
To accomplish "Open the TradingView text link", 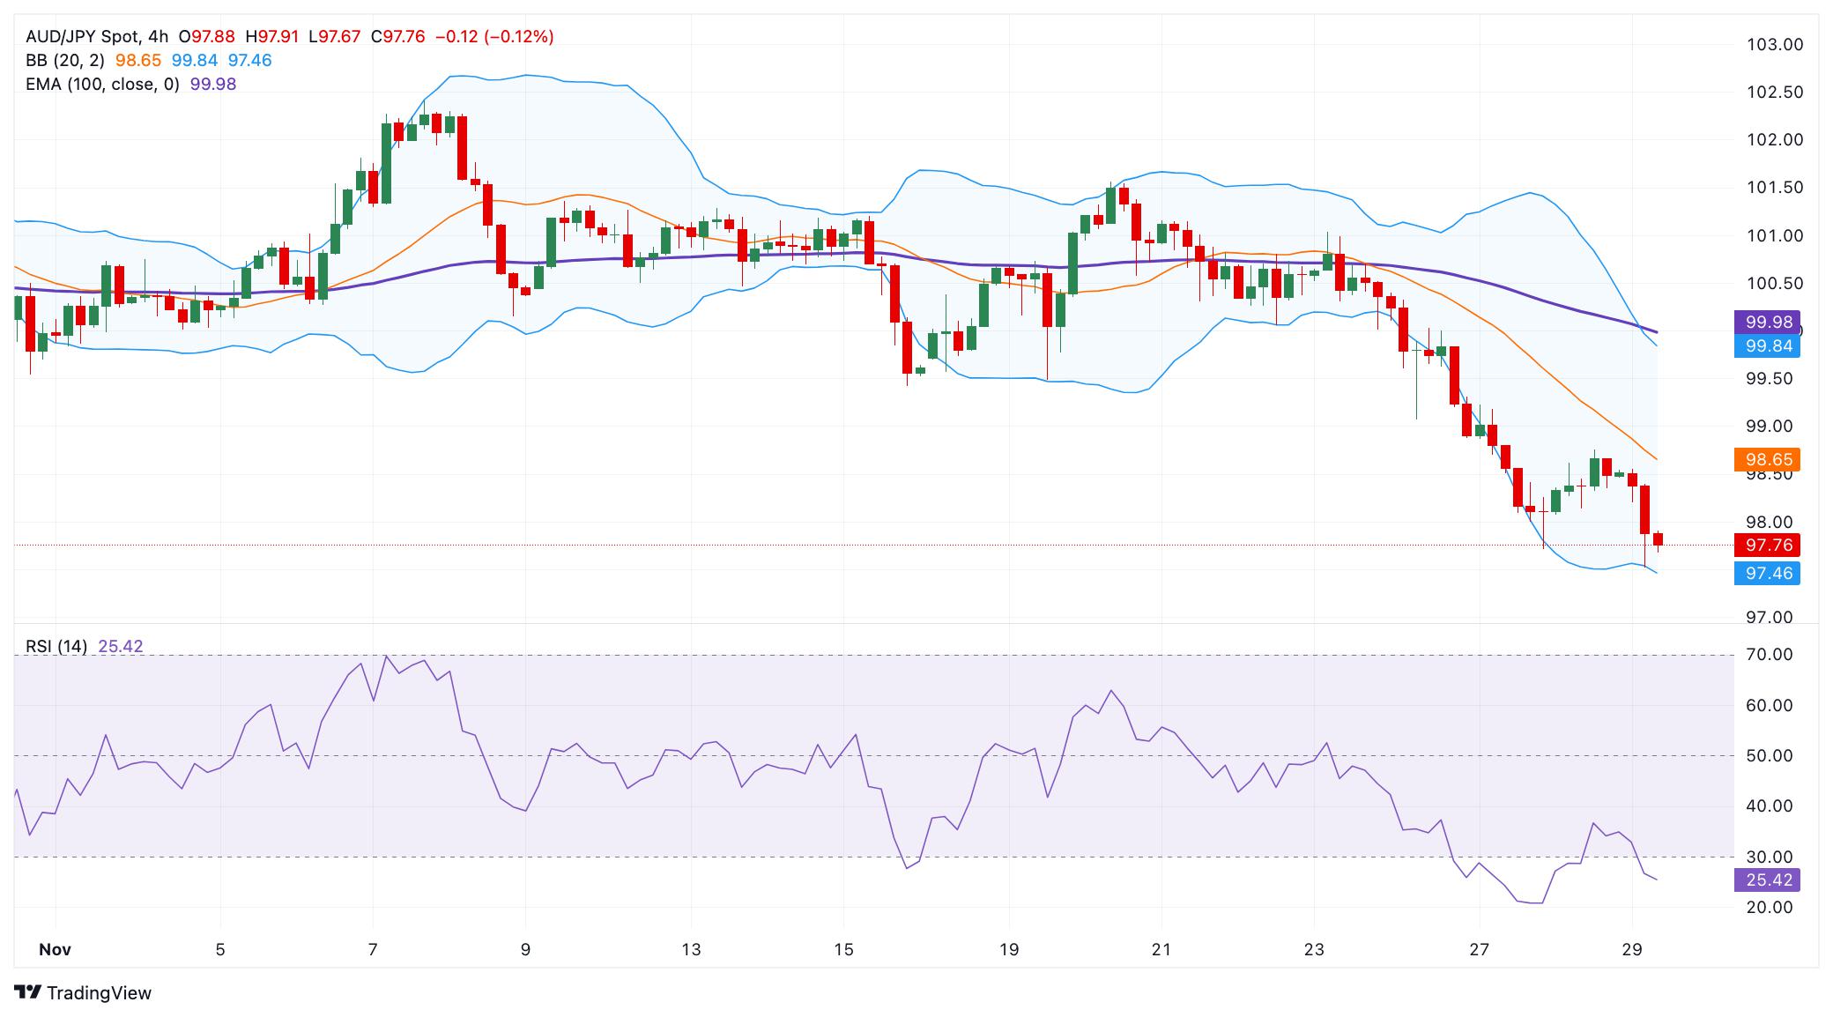I will pos(99,993).
